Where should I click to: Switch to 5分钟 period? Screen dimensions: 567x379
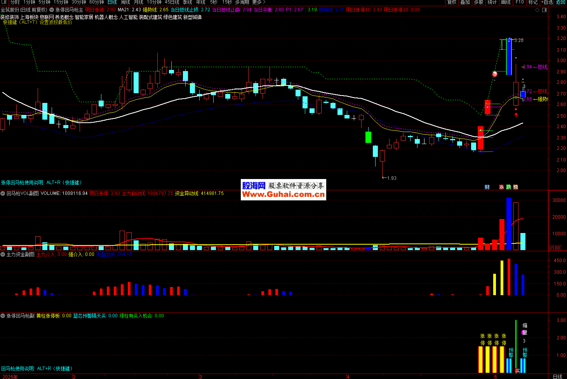click(x=44, y=2)
